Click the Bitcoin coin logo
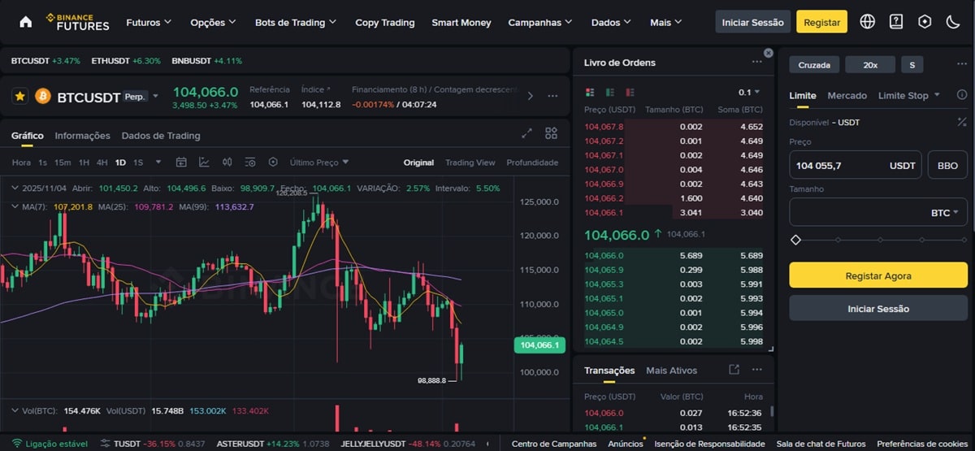975x451 pixels. [x=43, y=97]
